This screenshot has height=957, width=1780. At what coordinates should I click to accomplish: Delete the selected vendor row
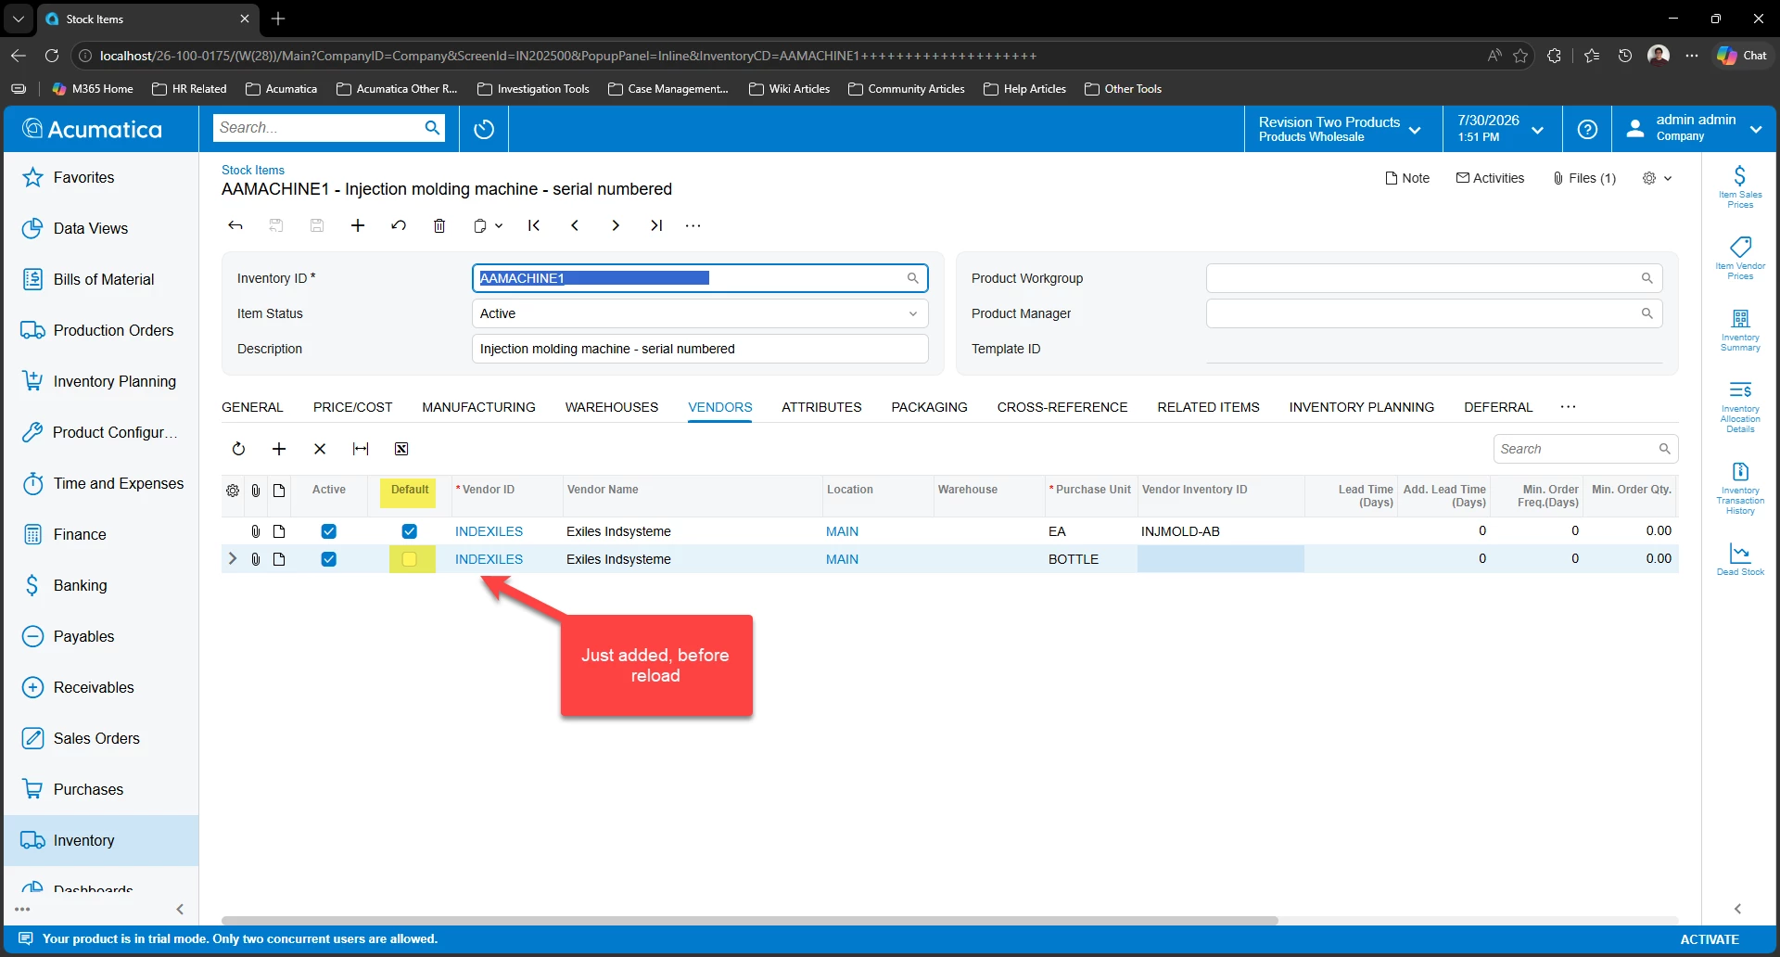(320, 449)
